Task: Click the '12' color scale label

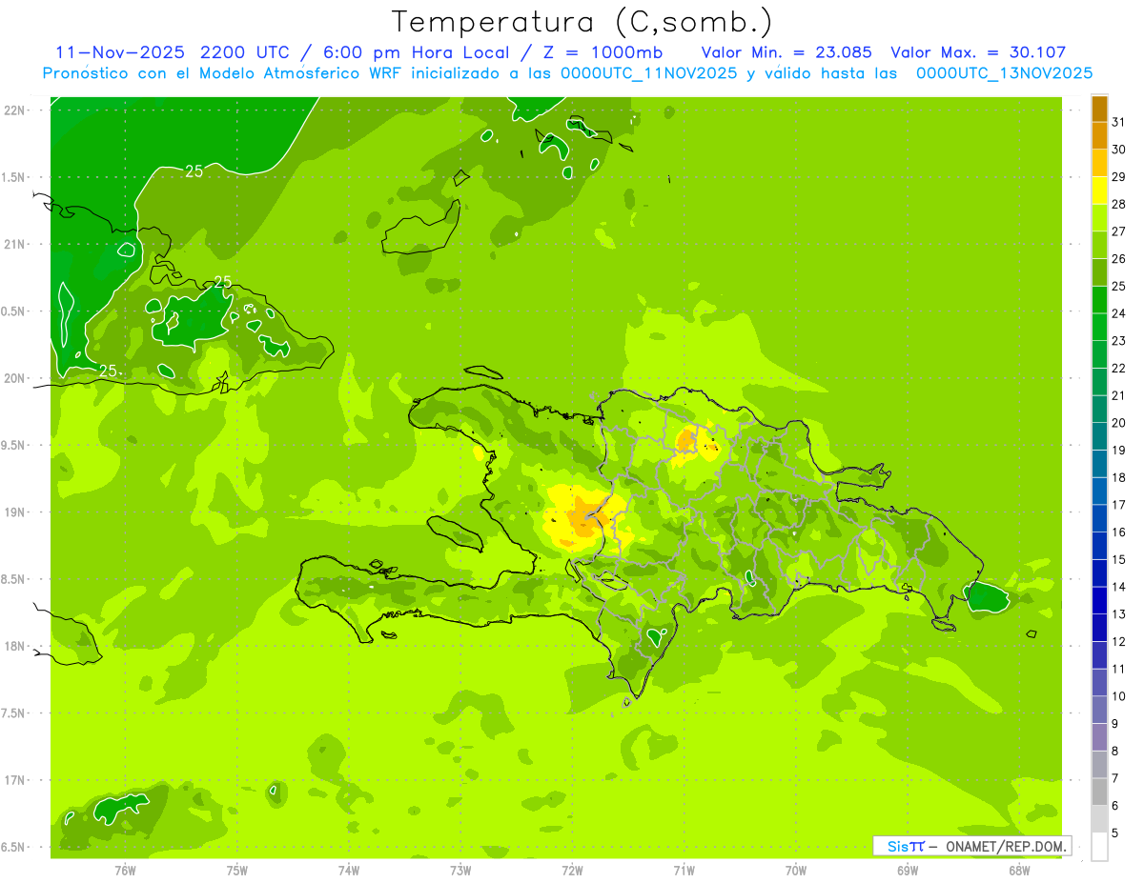Action: click(x=1118, y=641)
